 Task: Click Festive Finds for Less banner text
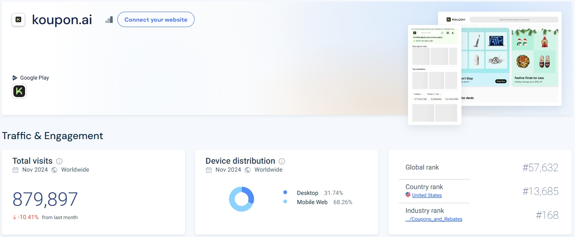(529, 78)
